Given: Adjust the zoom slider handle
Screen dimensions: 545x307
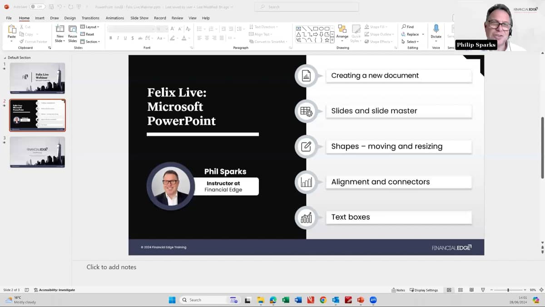Looking at the screenshot, I should click(x=508, y=290).
